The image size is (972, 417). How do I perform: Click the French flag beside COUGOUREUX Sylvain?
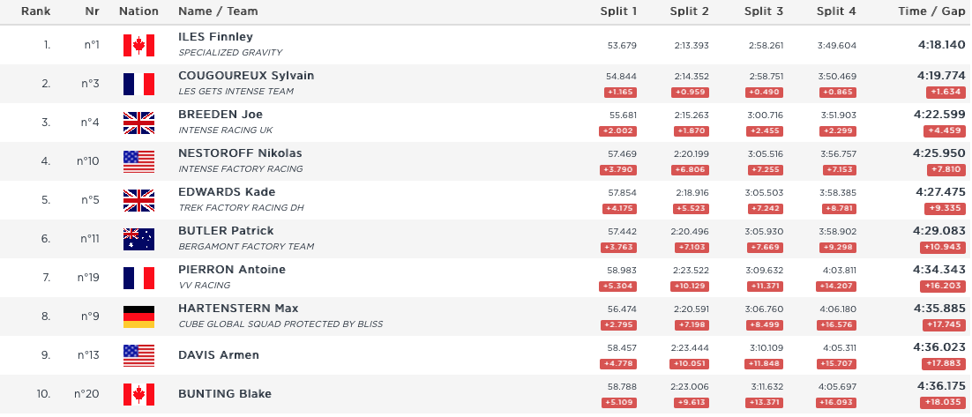tap(138, 84)
